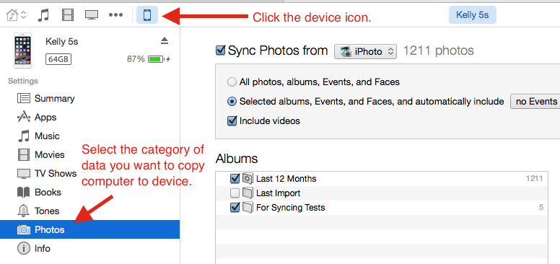Click the iPhone thumbnail image in sidebar
Viewport: 560px width, 264px height.
click(x=22, y=50)
